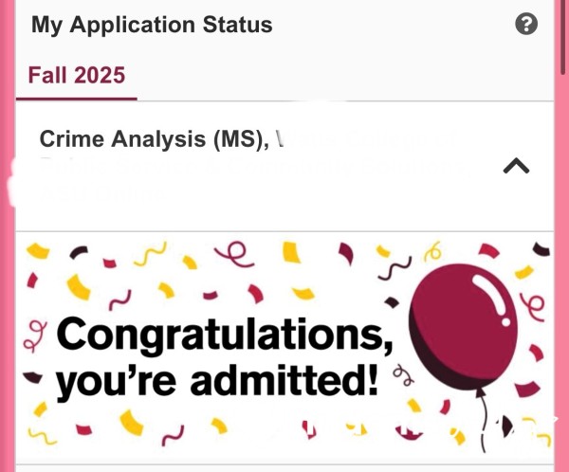Image resolution: width=569 pixels, height=472 pixels.
Task: Open the help question mark icon
Action: tap(526, 24)
